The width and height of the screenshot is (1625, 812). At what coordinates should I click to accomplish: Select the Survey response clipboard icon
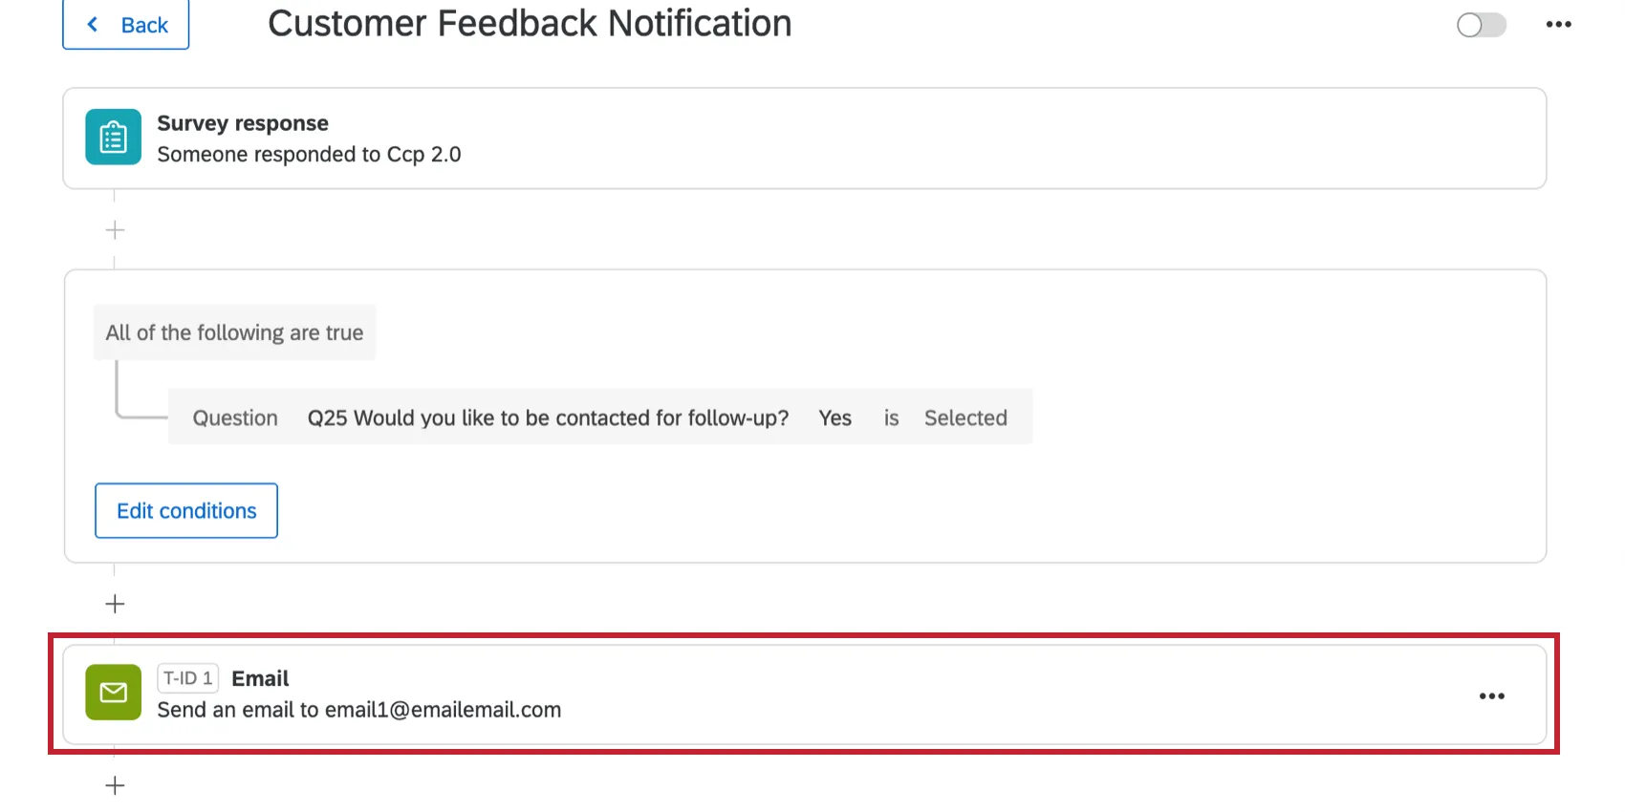tap(113, 137)
